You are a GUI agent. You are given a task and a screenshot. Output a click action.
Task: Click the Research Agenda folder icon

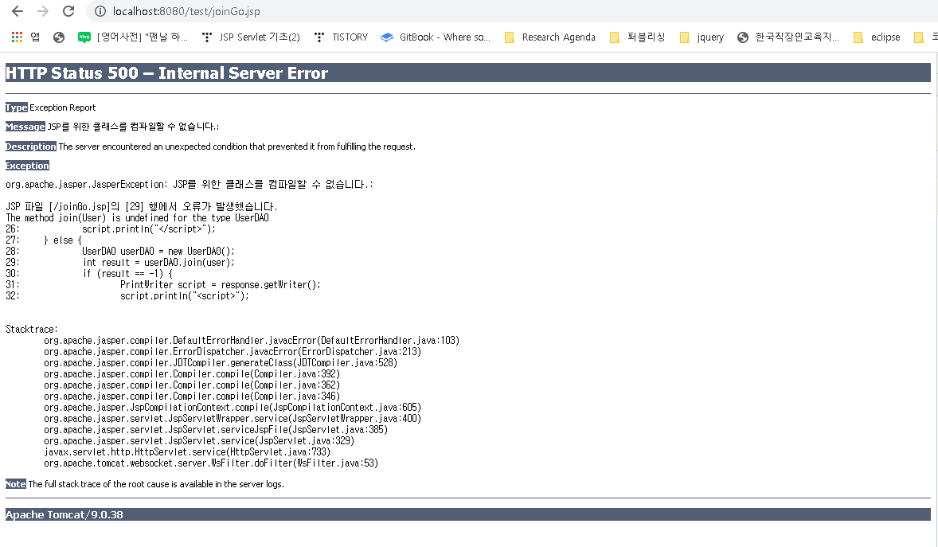coord(510,37)
